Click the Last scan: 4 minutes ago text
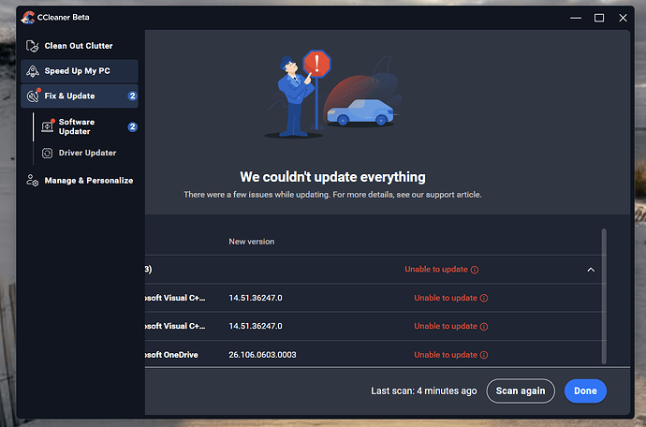This screenshot has height=427, width=646. (x=424, y=390)
